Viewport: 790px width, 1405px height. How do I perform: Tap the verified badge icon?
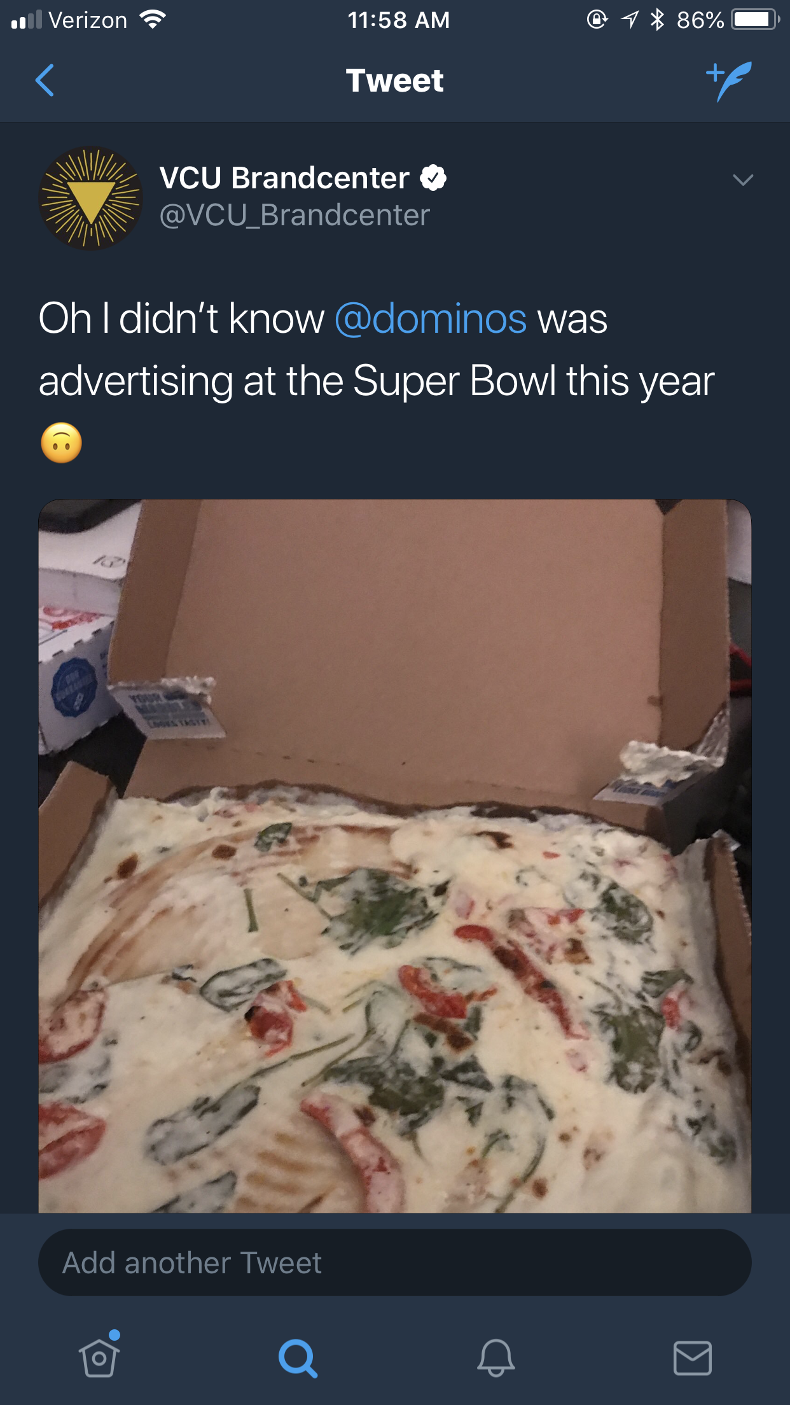click(x=433, y=178)
